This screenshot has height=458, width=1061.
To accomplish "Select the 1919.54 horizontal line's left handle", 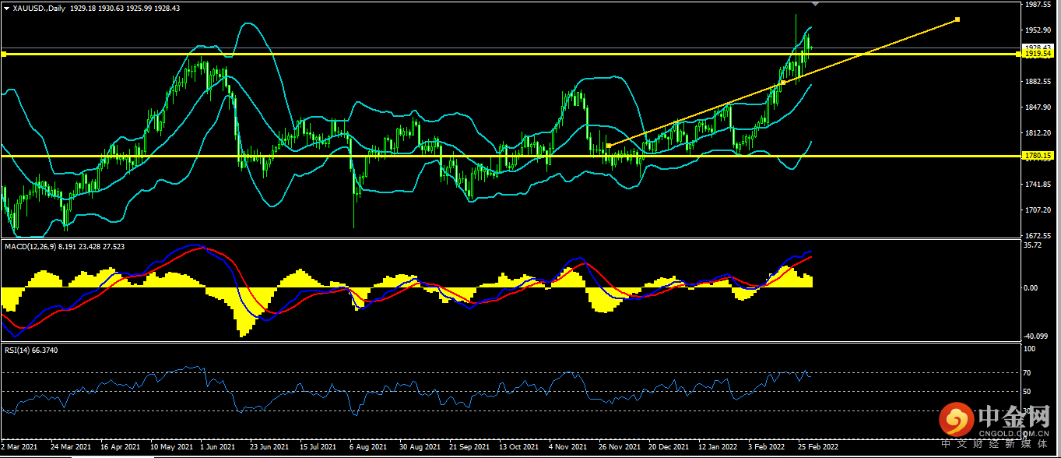I will (x=4, y=54).
